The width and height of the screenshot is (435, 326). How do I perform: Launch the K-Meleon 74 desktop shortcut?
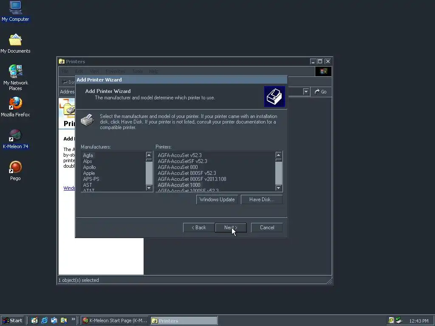coord(16,139)
